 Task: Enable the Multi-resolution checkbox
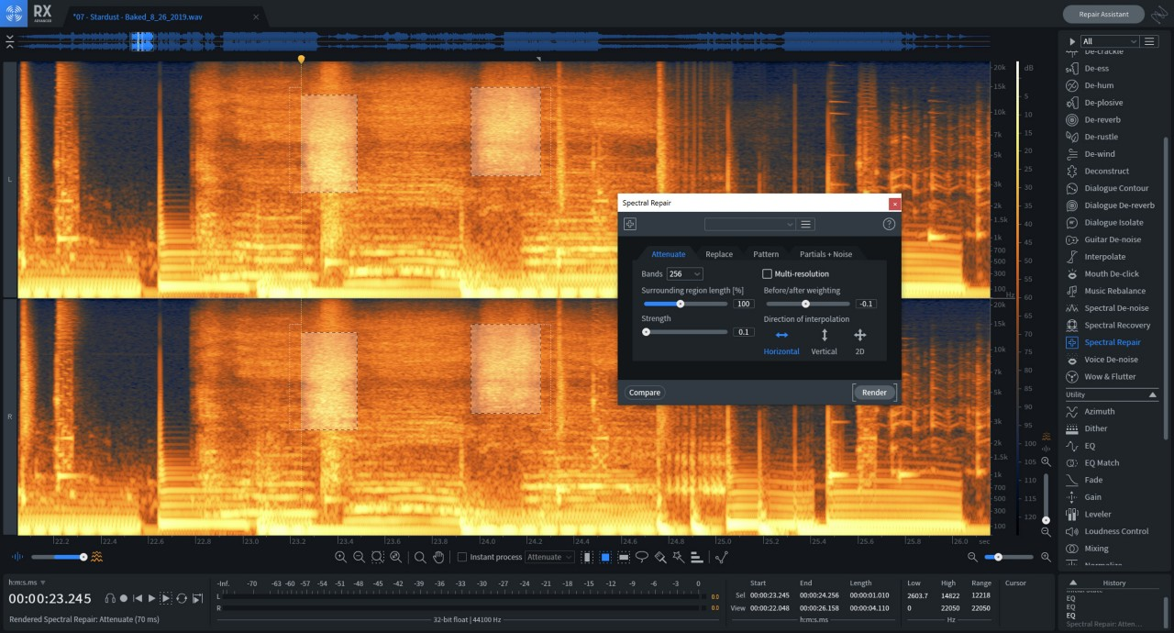click(x=768, y=274)
